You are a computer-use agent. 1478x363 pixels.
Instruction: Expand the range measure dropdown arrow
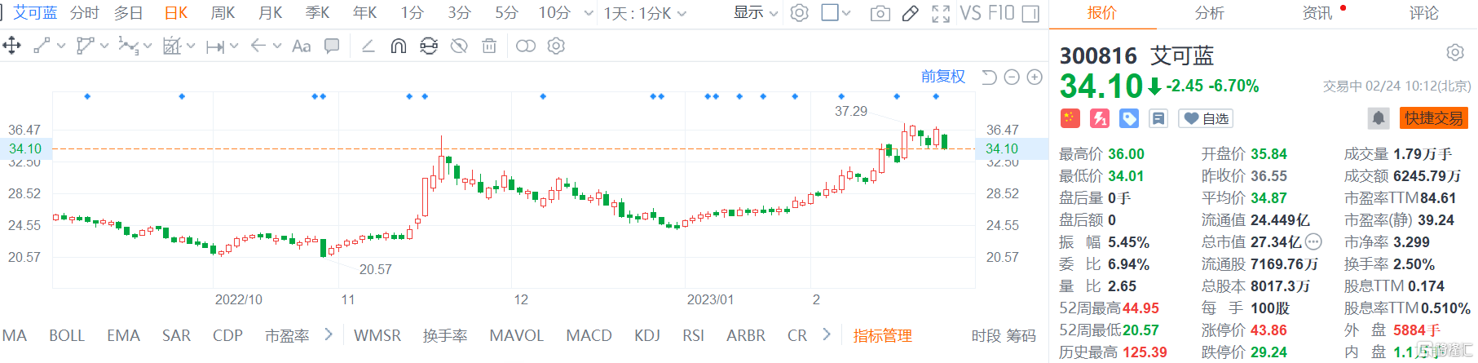(234, 46)
